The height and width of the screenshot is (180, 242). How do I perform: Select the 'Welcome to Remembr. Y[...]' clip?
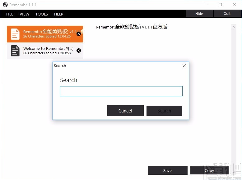tap(45, 51)
